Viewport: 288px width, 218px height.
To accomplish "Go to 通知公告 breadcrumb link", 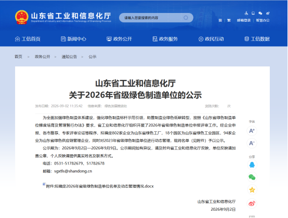I will (69, 57).
